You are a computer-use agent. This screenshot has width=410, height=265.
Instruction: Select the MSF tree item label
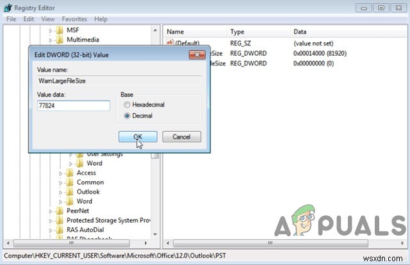(72, 30)
